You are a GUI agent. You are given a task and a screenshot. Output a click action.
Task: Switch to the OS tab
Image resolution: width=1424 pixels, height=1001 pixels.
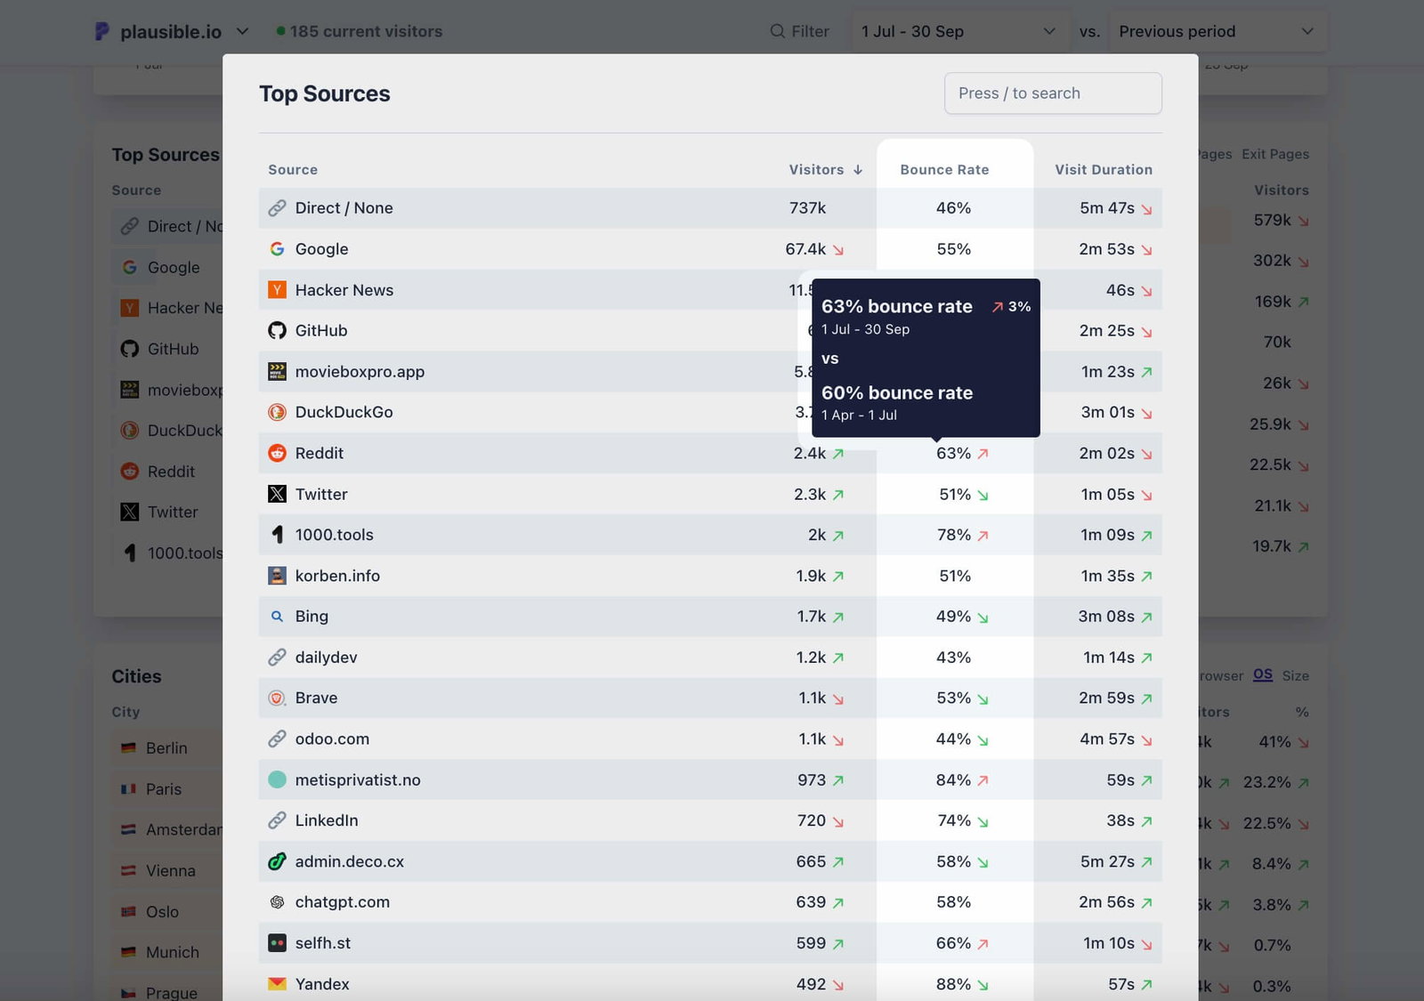coord(1262,675)
